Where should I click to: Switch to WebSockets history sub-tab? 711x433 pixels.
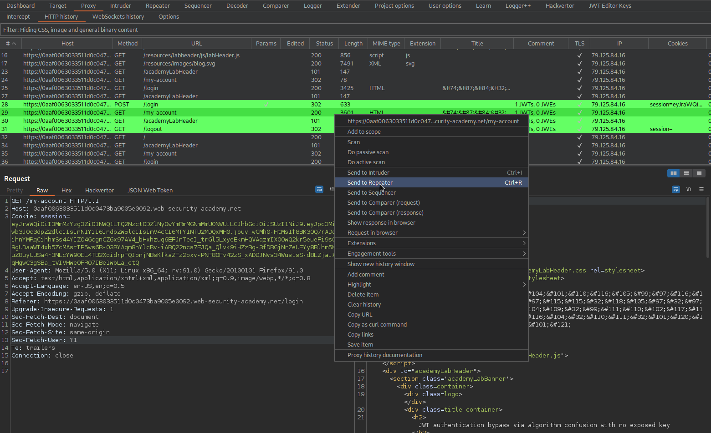pos(118,17)
